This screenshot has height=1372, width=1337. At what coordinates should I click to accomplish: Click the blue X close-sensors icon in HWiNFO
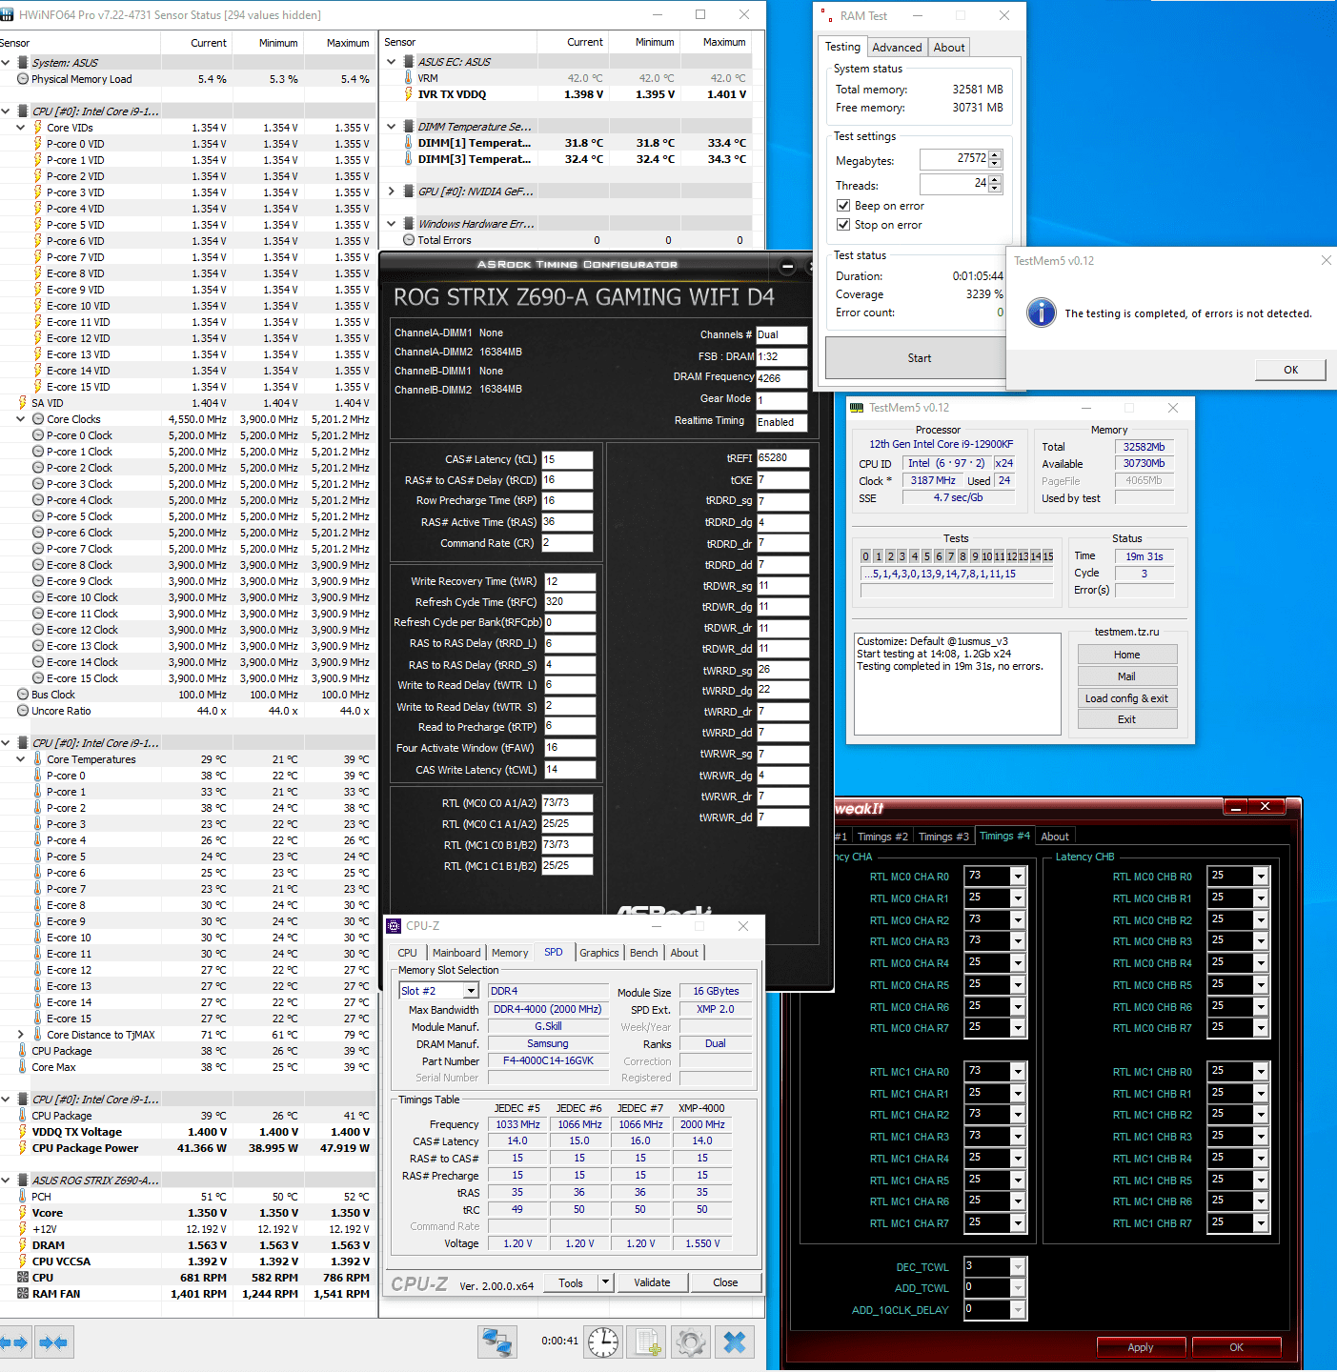click(x=735, y=1342)
